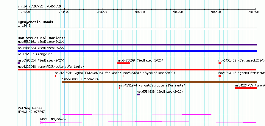
Task: Click the nsv6582161 purple variant bar
Action: [137, 45]
